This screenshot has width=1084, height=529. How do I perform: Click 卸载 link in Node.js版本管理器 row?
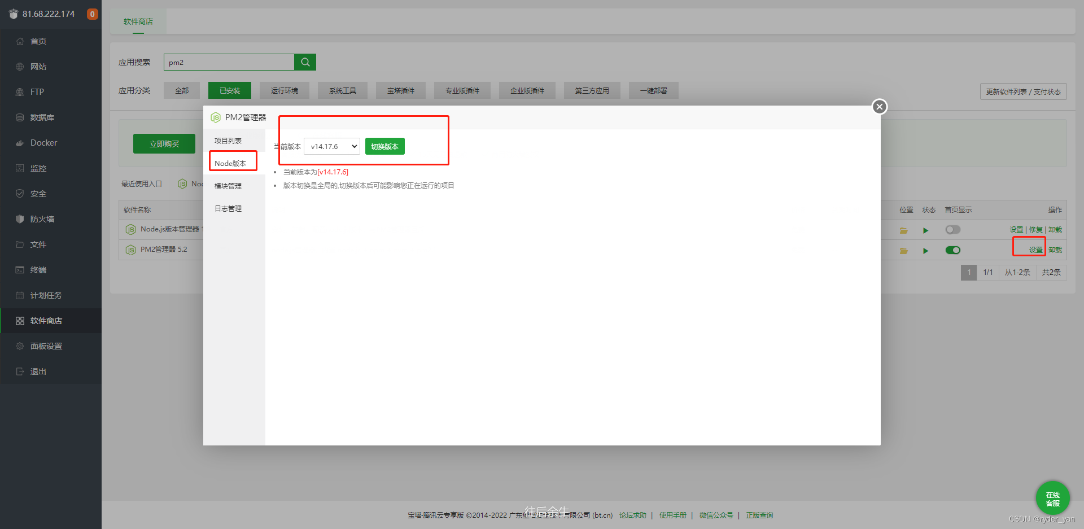[1055, 230]
